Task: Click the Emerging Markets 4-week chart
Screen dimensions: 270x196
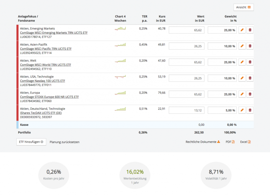Action: click(x=120, y=28)
